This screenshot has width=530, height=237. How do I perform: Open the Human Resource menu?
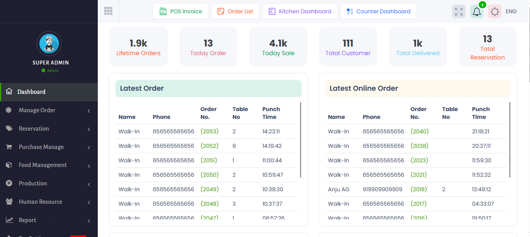[x=49, y=202]
